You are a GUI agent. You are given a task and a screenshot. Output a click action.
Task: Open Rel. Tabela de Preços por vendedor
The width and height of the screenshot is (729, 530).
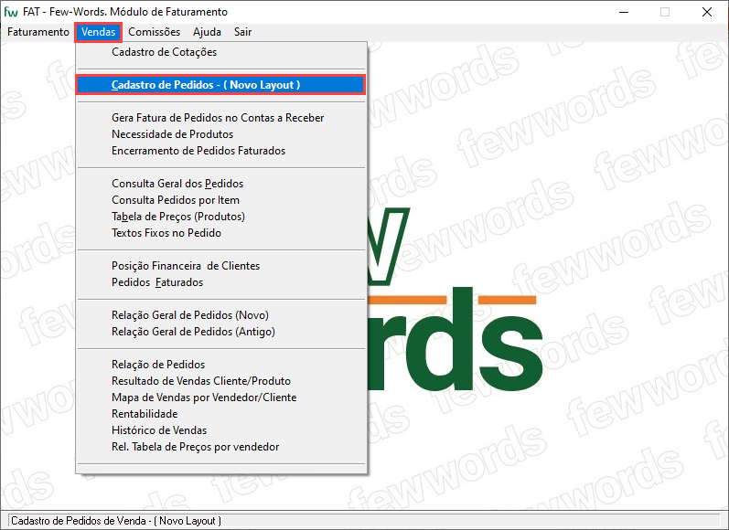tap(220, 447)
